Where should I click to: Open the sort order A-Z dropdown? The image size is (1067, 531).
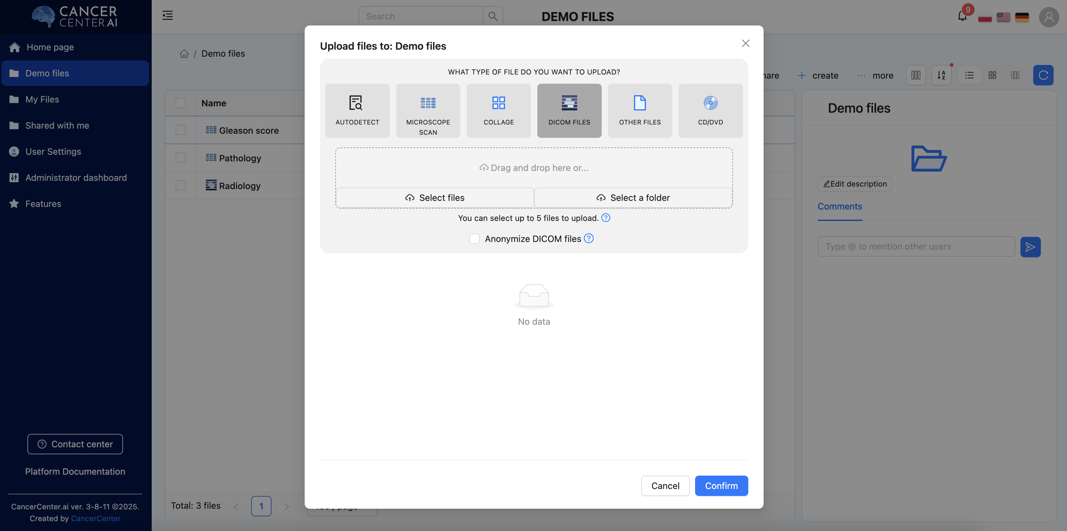click(x=941, y=75)
